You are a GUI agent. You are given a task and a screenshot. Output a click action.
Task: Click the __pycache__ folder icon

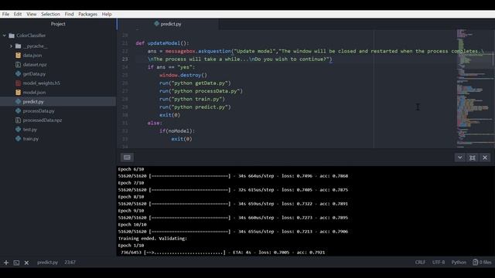click(x=19, y=46)
